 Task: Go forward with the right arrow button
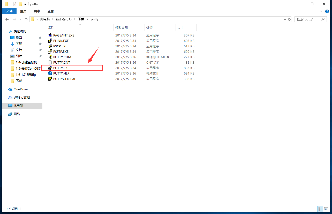tap(14, 19)
